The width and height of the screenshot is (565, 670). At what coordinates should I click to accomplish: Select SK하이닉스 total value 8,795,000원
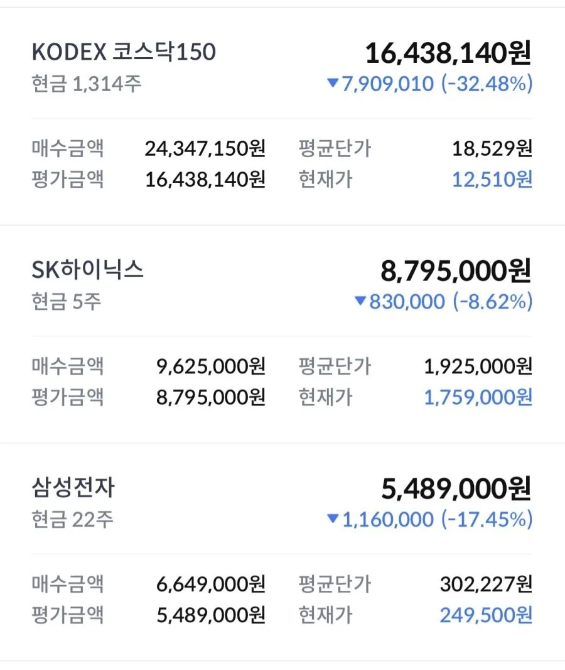(x=456, y=271)
